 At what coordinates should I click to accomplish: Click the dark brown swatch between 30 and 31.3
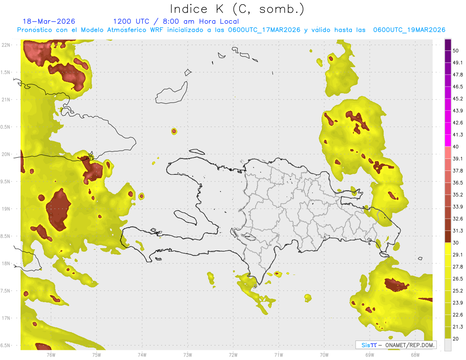[448, 237]
